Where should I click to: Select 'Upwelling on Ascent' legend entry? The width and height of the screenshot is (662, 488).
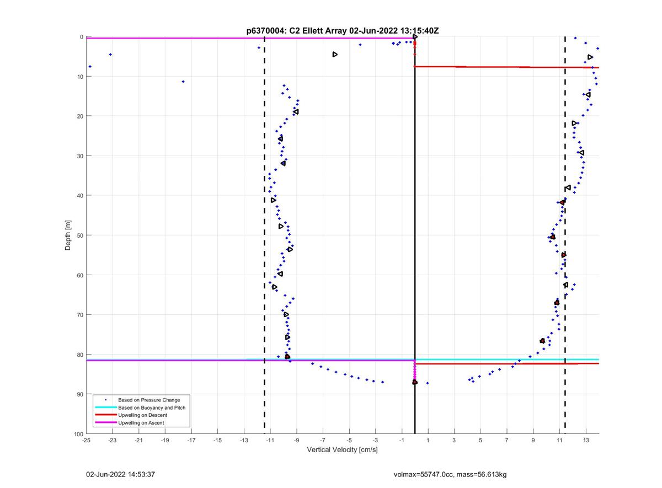click(141, 422)
